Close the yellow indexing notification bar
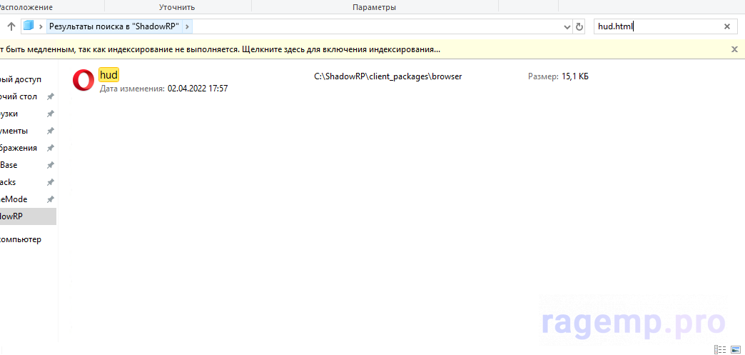This screenshot has height=355, width=745. pos(734,49)
